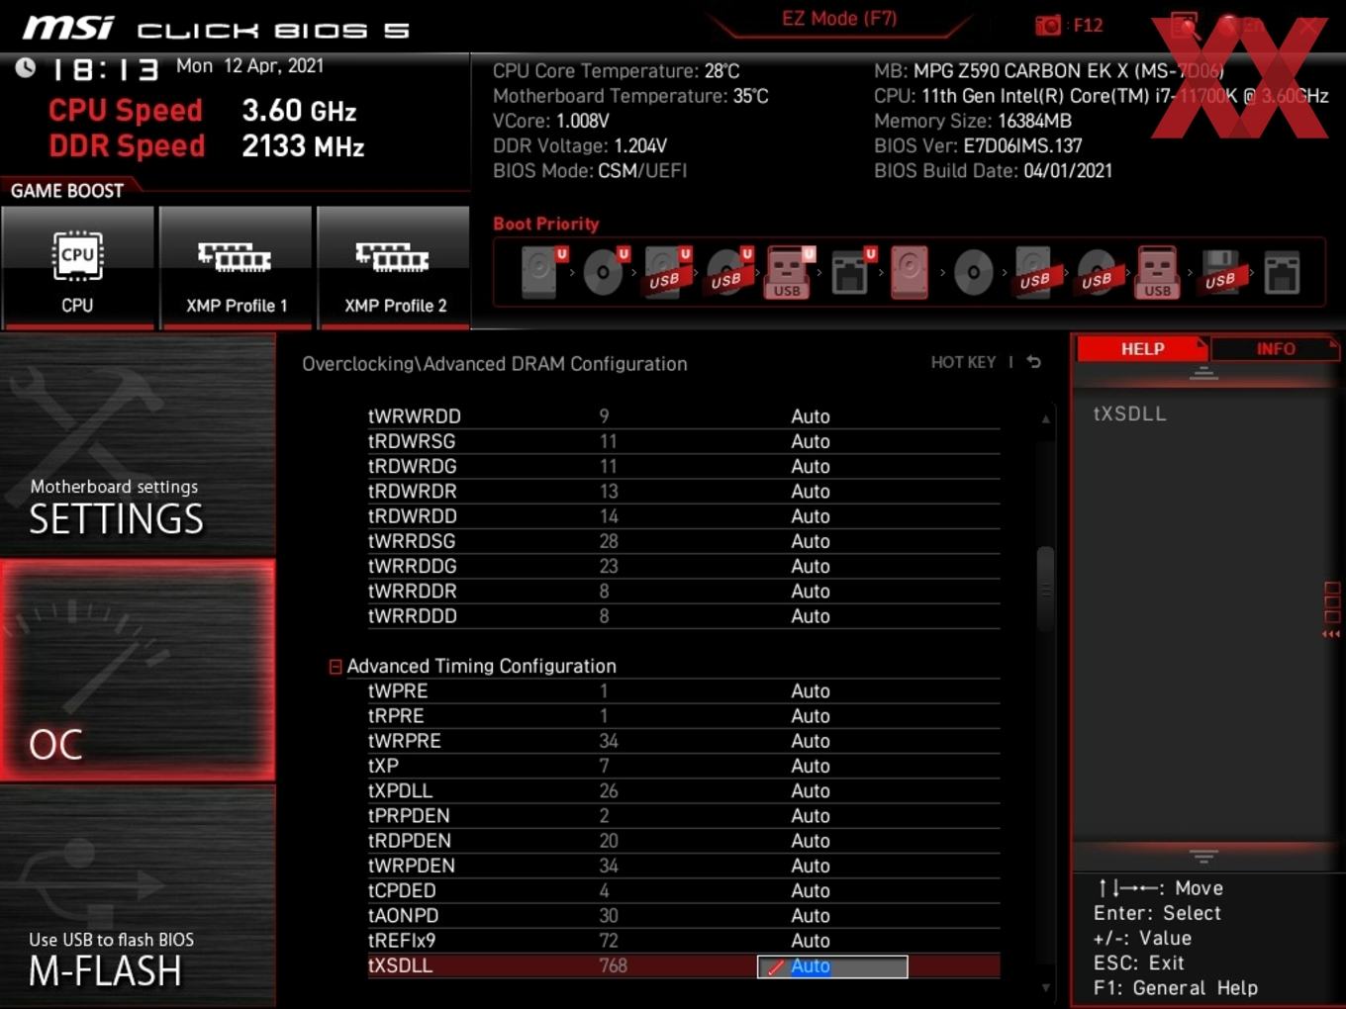The width and height of the screenshot is (1346, 1009).
Task: Select the tRDWRDD Auto value
Action: 810,516
